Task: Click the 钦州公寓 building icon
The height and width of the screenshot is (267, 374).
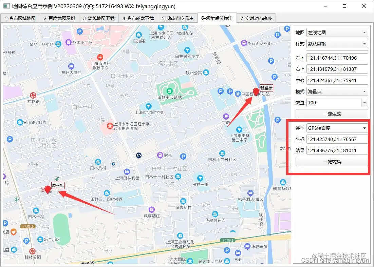Action: tap(206, 73)
